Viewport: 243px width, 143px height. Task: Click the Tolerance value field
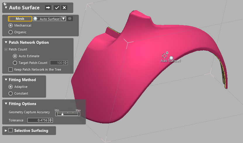38,120
